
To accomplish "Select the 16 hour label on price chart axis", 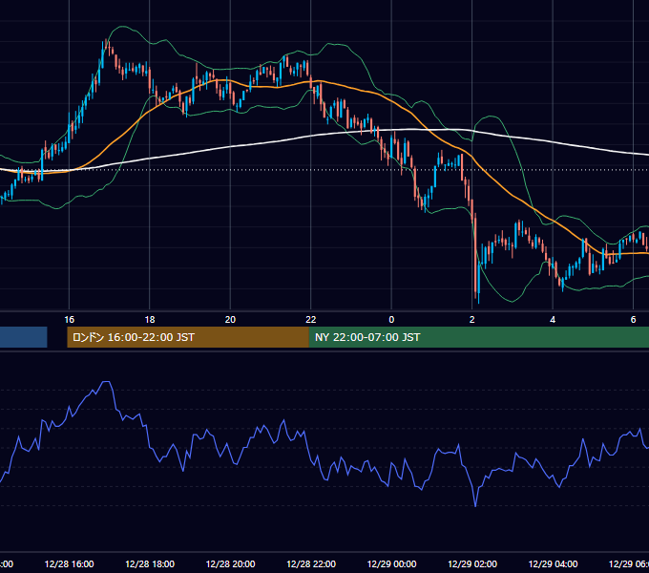I will (69, 319).
